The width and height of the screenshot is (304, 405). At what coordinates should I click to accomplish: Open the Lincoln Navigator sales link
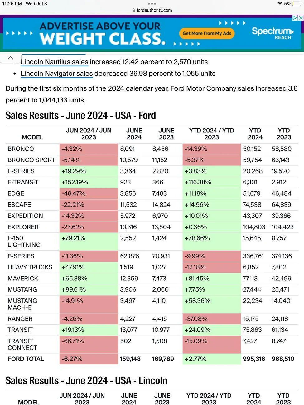point(57,74)
